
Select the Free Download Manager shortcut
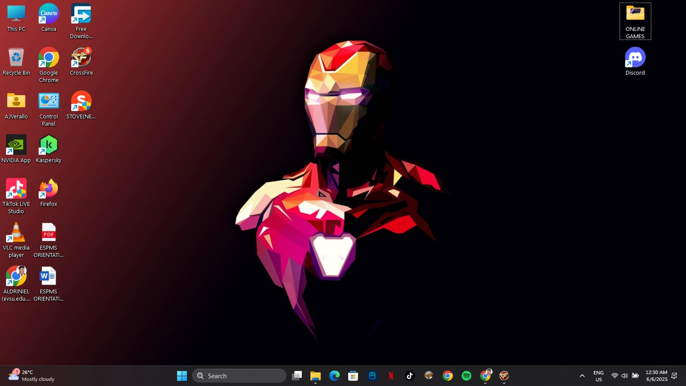pyautogui.click(x=81, y=21)
